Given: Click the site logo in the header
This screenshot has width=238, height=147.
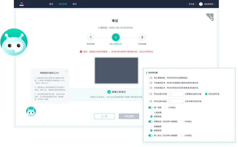Looking at the screenshot, I should 22,4.
